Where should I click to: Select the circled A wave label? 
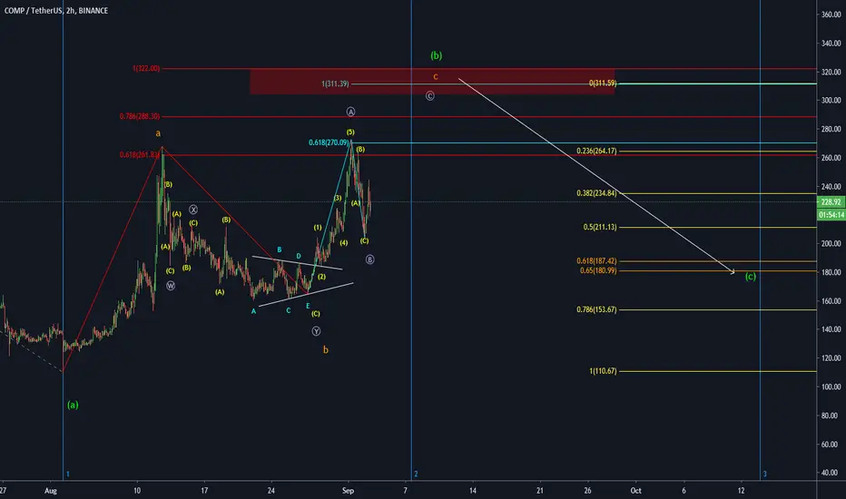click(350, 112)
